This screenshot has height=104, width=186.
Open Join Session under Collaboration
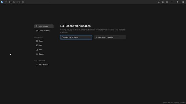tap(44, 64)
